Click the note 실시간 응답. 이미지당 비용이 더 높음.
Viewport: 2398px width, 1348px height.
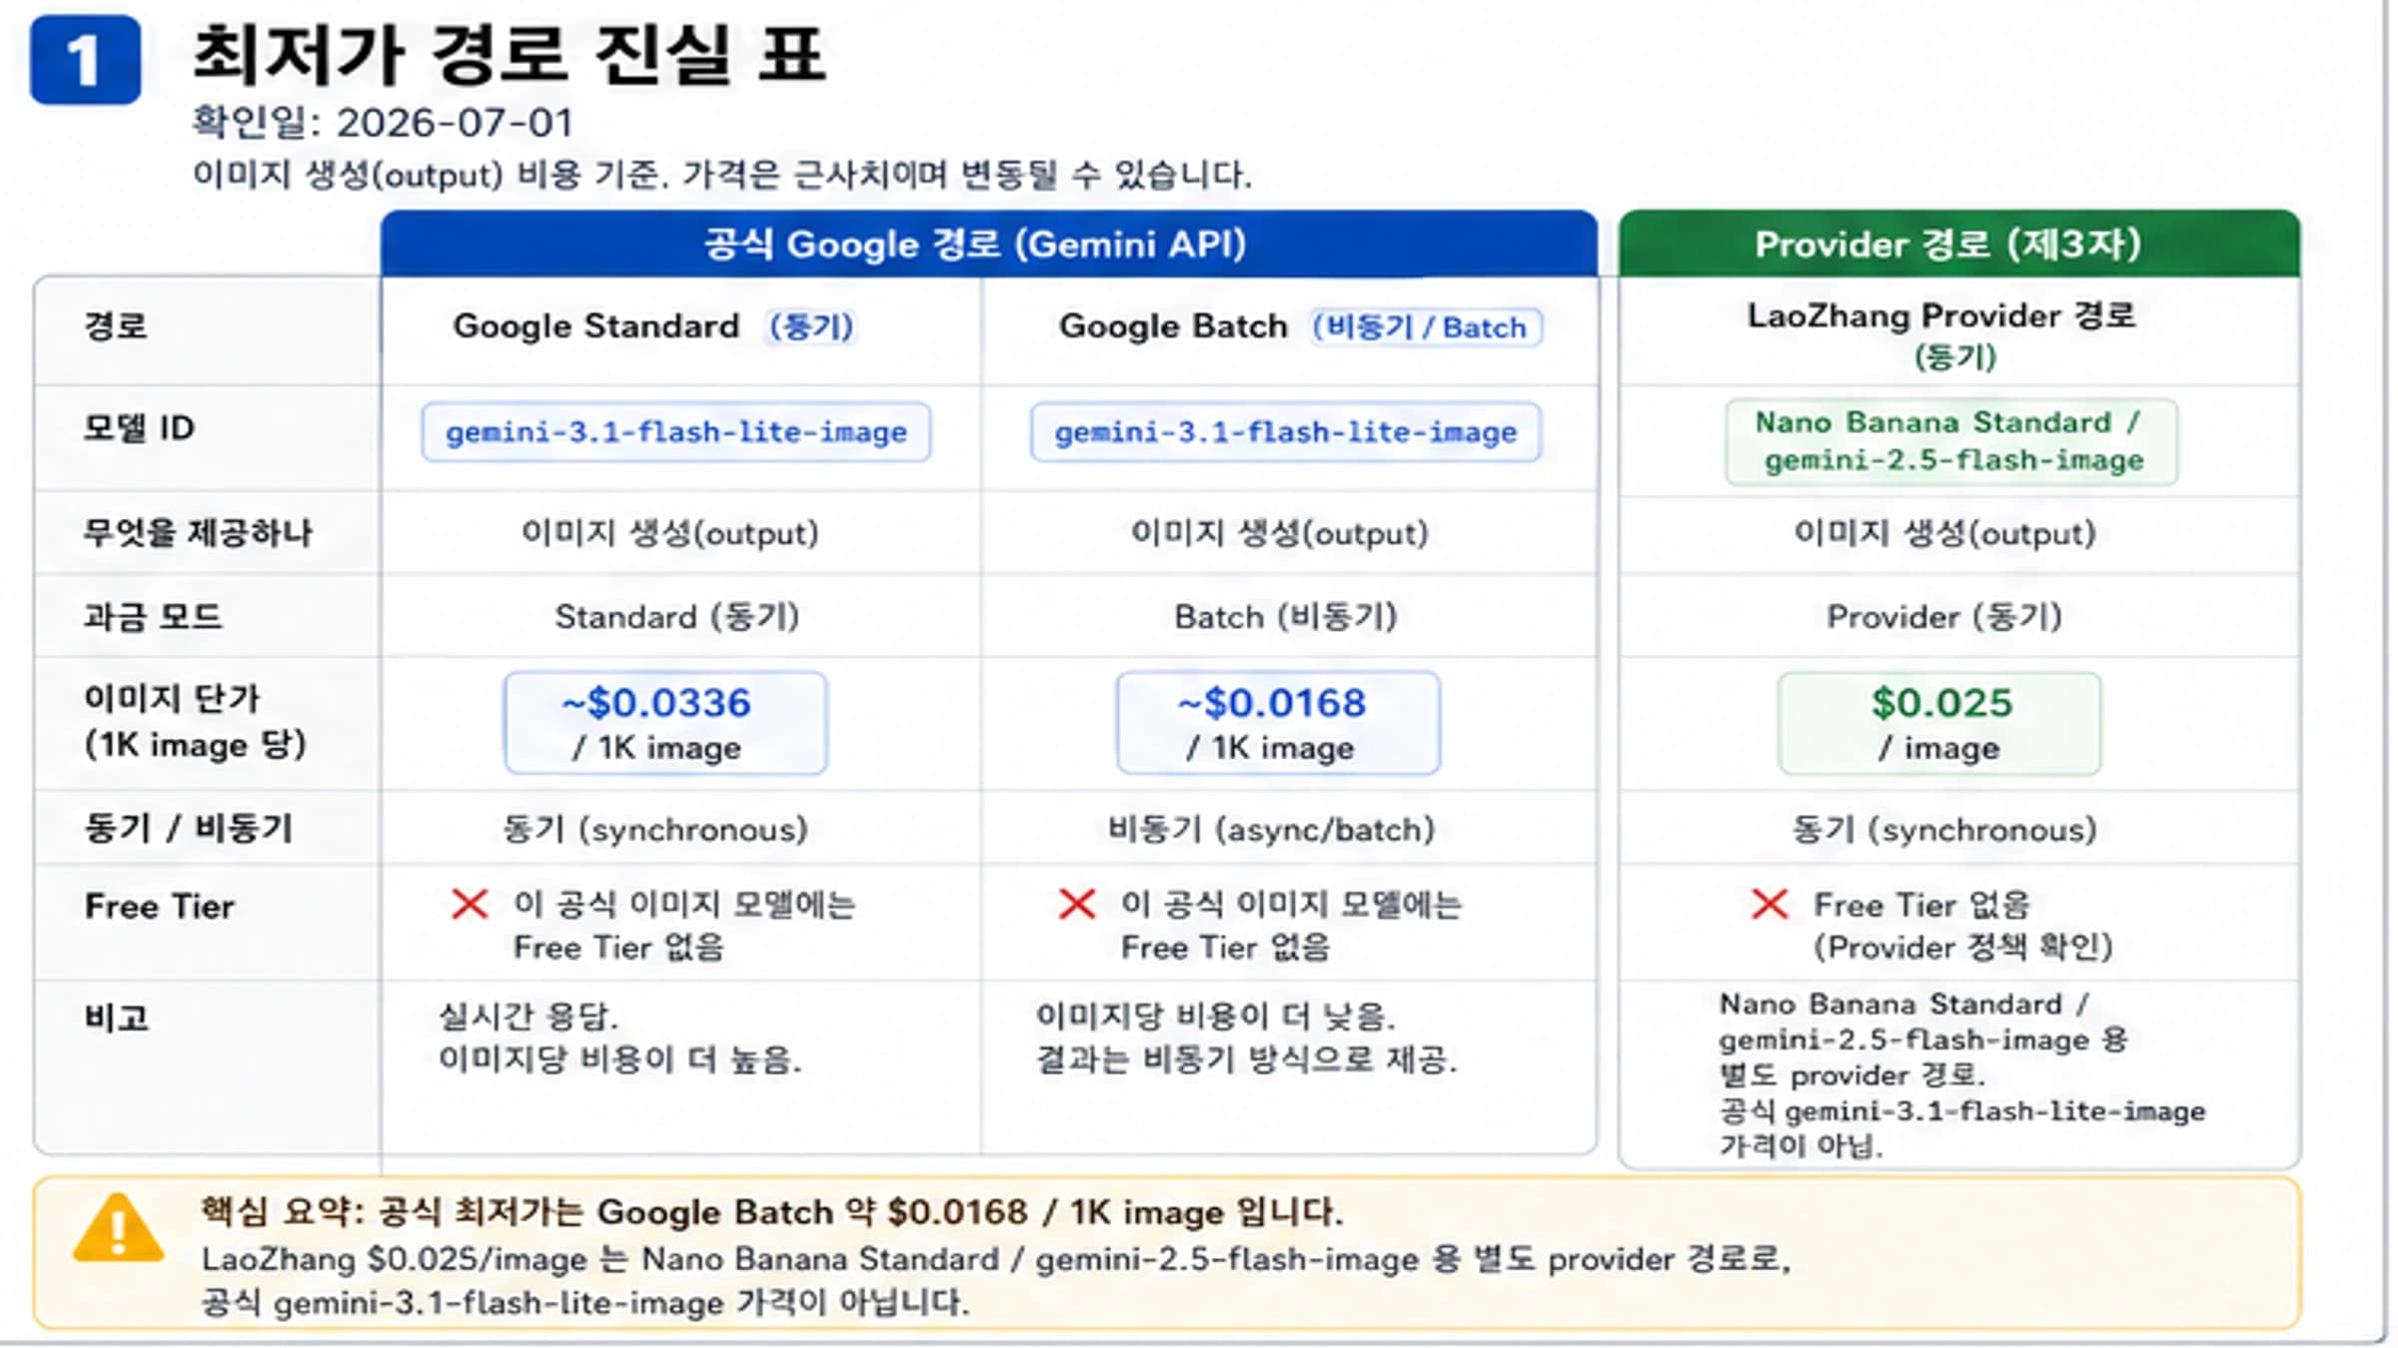pyautogui.click(x=620, y=1037)
